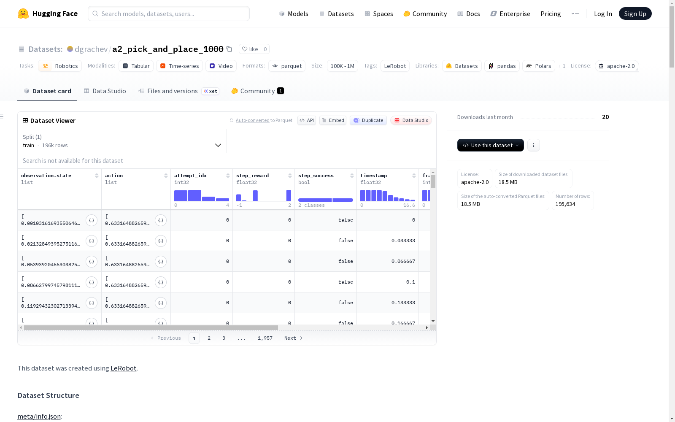Like the a2_pick_and_place_1000 dataset
Screen dimensions: 675x422
[250, 49]
